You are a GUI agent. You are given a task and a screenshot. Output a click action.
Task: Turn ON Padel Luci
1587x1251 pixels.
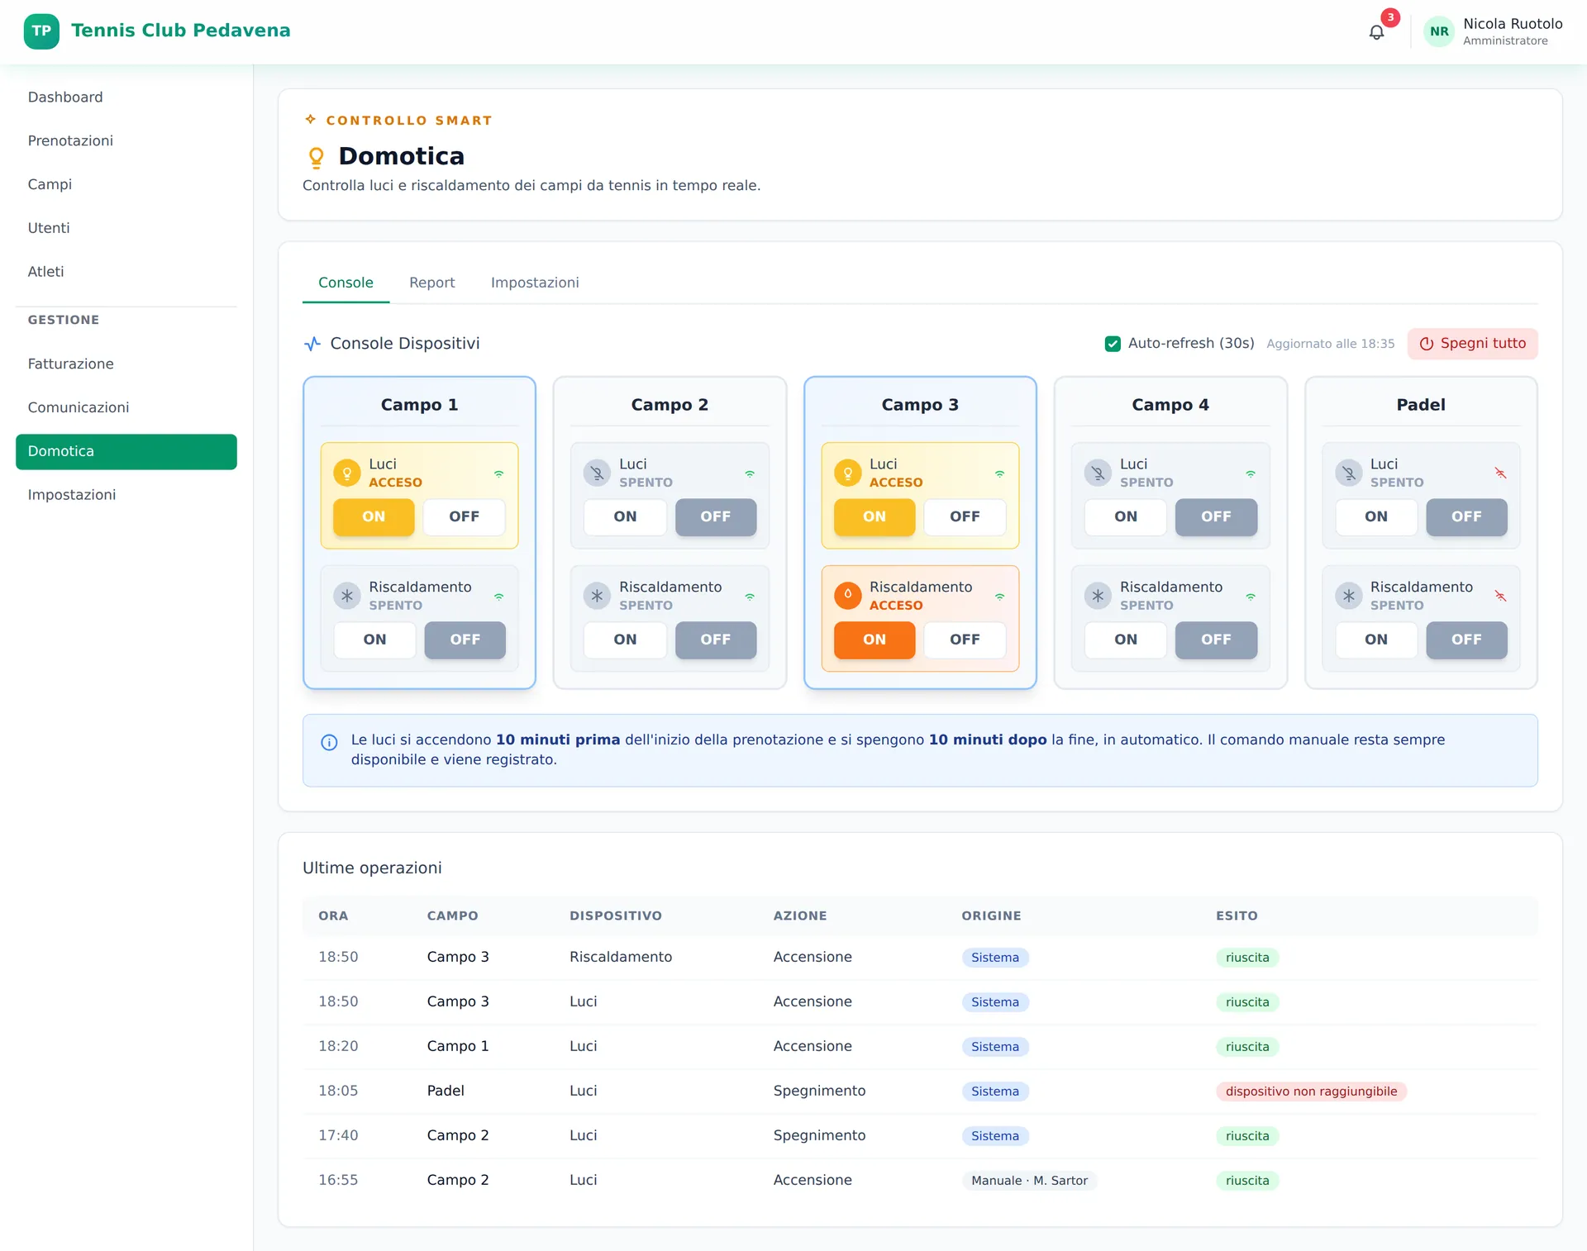pos(1376,517)
